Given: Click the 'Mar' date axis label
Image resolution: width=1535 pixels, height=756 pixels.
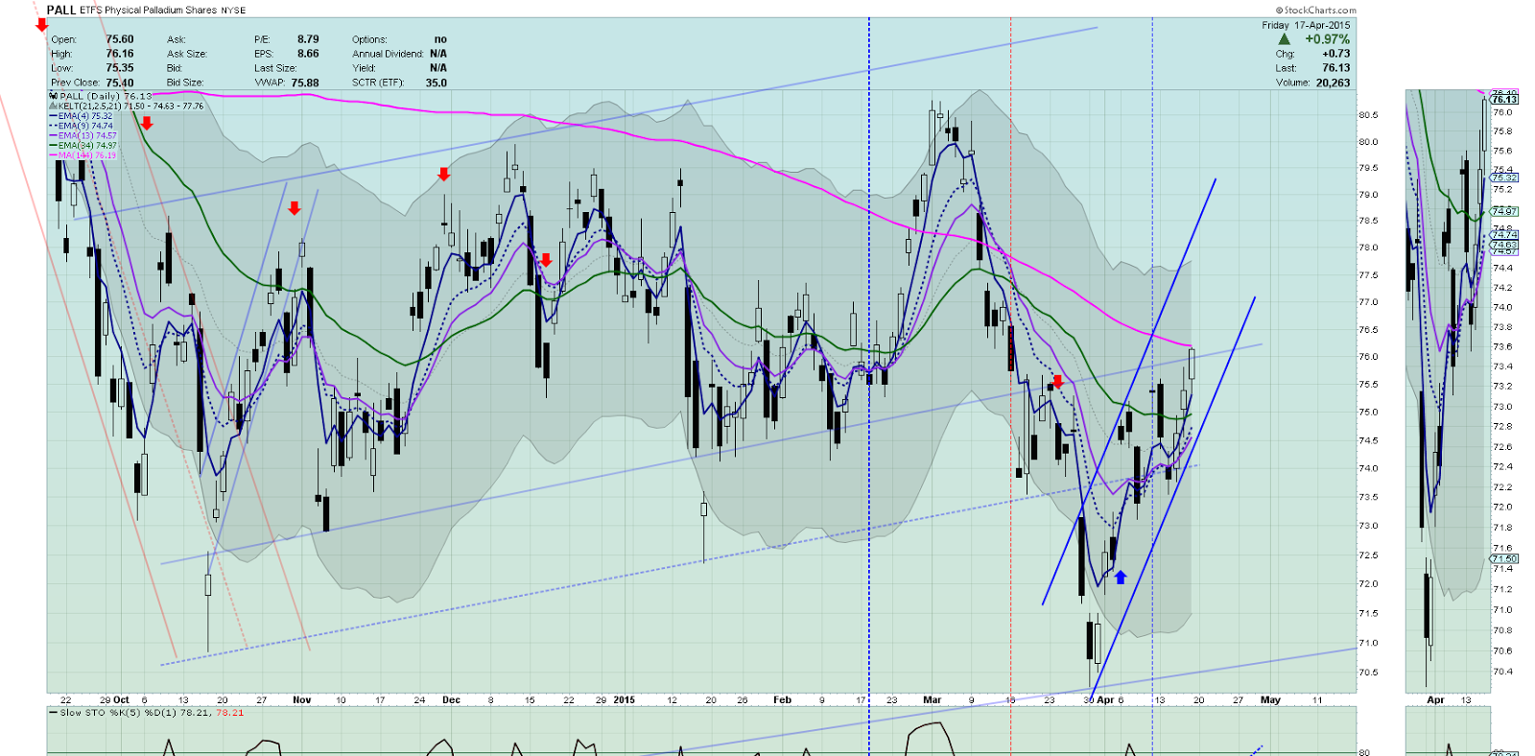Looking at the screenshot, I should 933,700.
